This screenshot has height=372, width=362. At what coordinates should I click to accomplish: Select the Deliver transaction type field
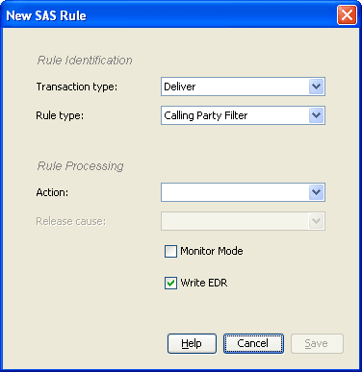coord(243,87)
